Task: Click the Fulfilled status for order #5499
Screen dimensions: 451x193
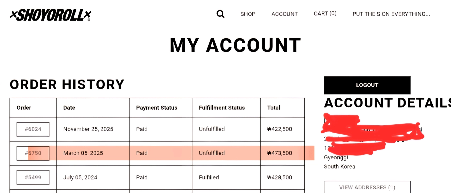Action: 209,177
